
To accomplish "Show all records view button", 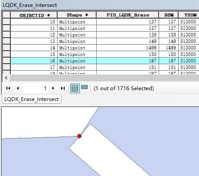I will [x=75, y=88].
